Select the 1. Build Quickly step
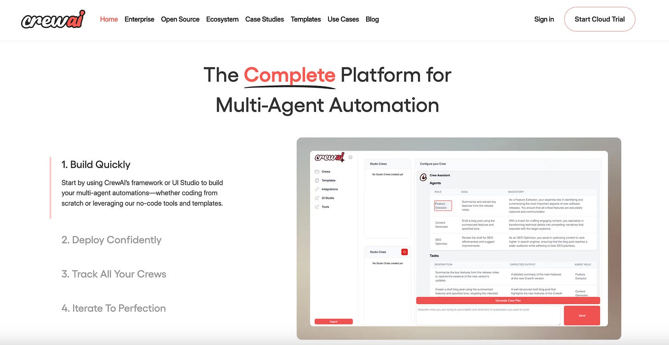Image resolution: width=669 pixels, height=345 pixels. [x=96, y=164]
